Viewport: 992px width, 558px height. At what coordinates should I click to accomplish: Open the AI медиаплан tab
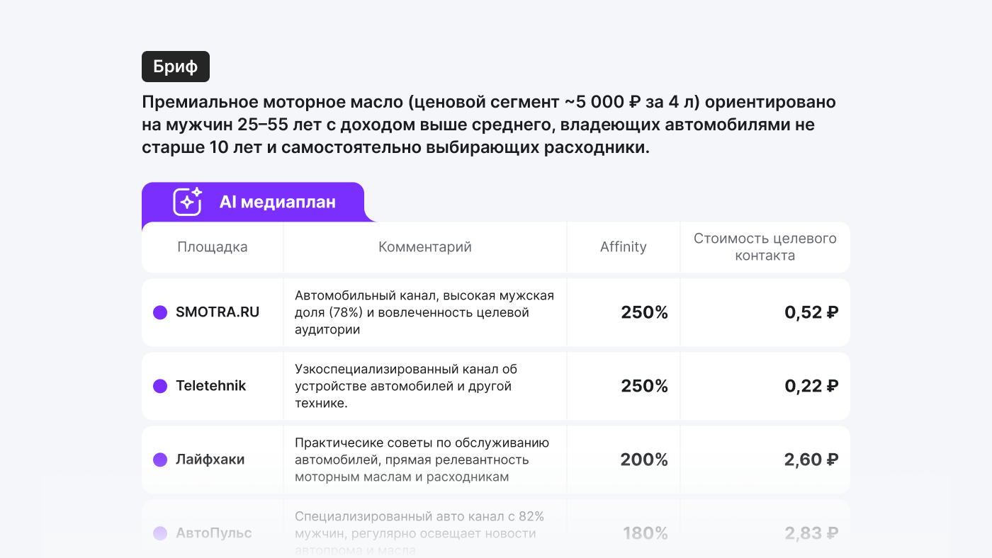(x=277, y=203)
